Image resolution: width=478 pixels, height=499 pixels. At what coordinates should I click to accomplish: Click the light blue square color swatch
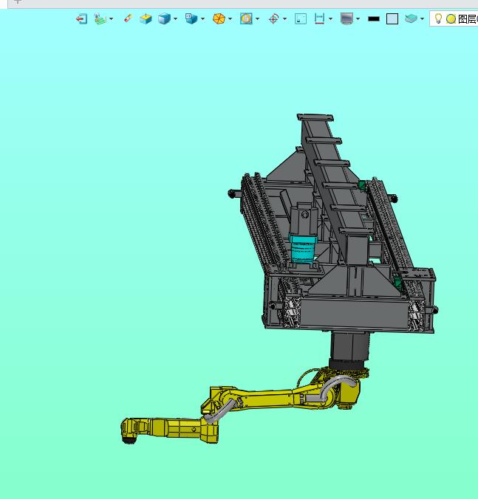click(392, 18)
